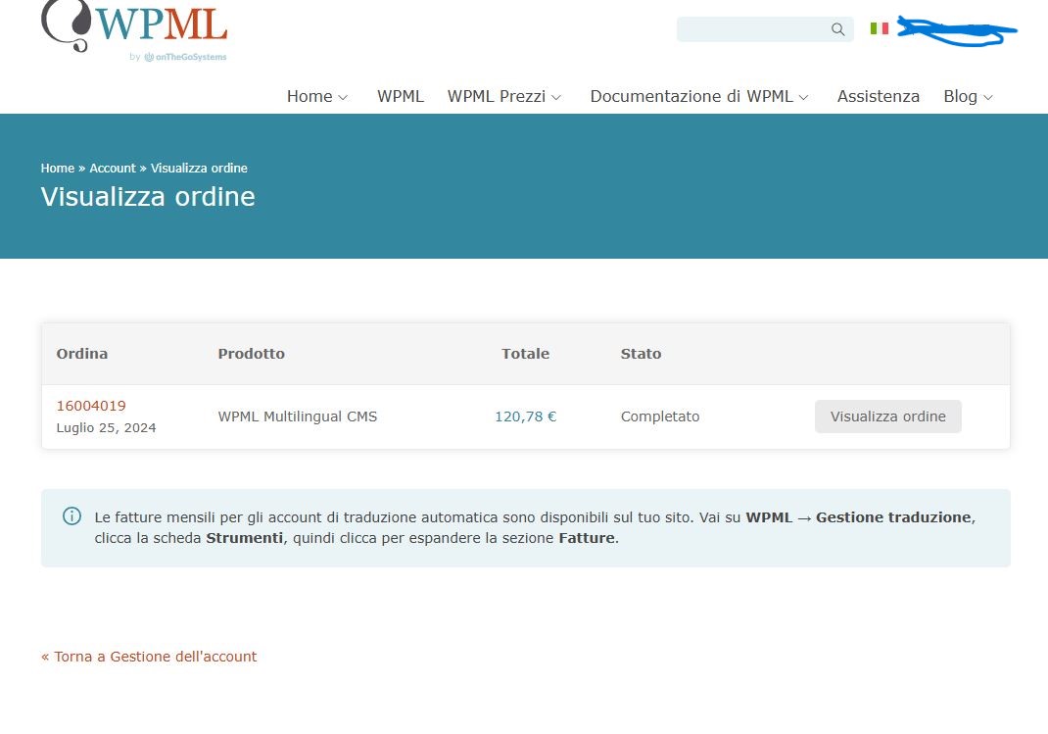1048x734 pixels.
Task: Click the Completato status cell
Action: click(x=660, y=416)
